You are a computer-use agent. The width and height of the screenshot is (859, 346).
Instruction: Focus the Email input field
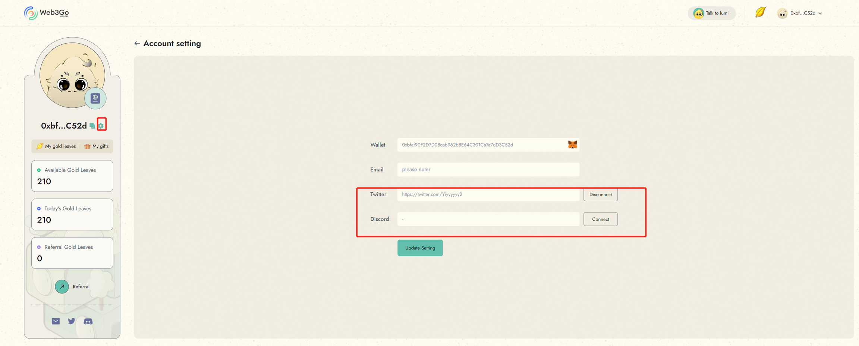tap(488, 170)
